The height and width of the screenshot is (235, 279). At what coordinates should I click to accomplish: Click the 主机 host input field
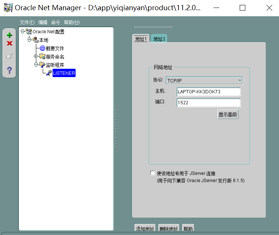click(209, 92)
